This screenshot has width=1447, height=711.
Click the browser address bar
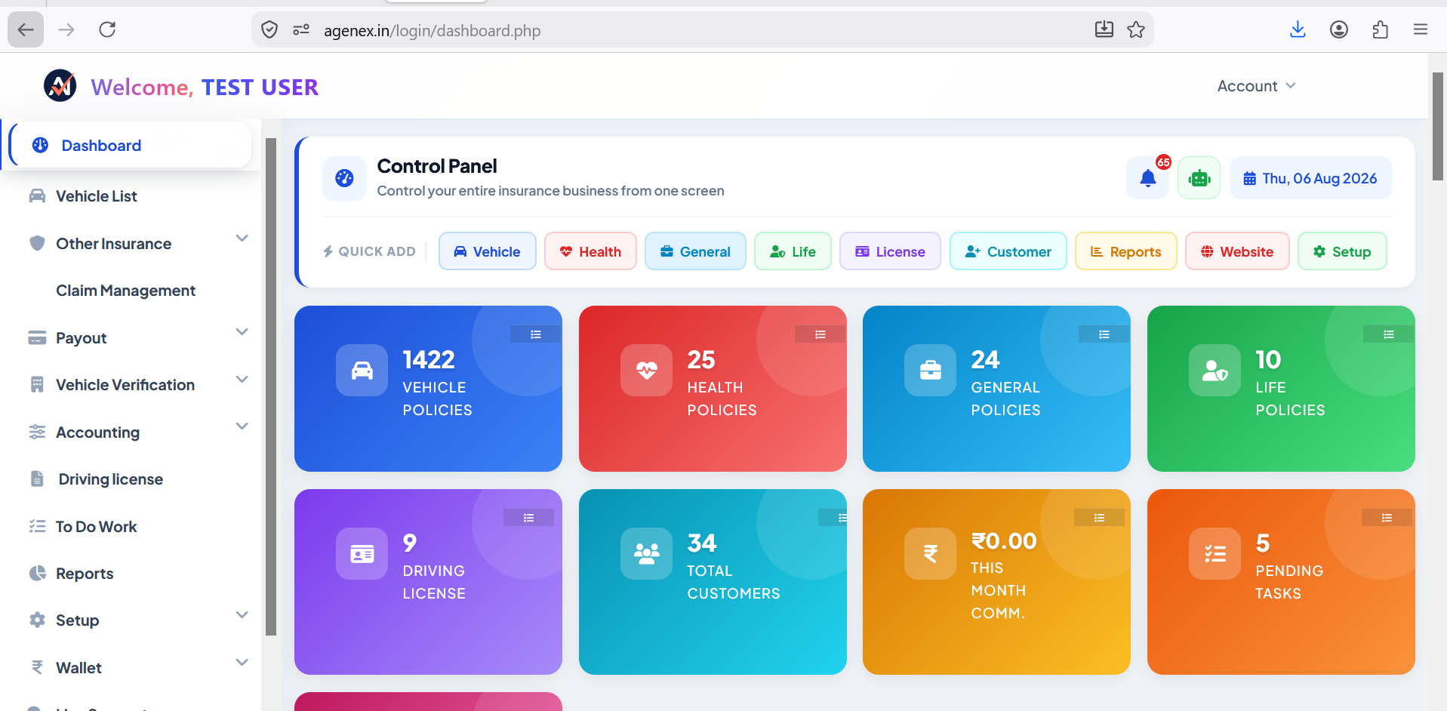(702, 30)
